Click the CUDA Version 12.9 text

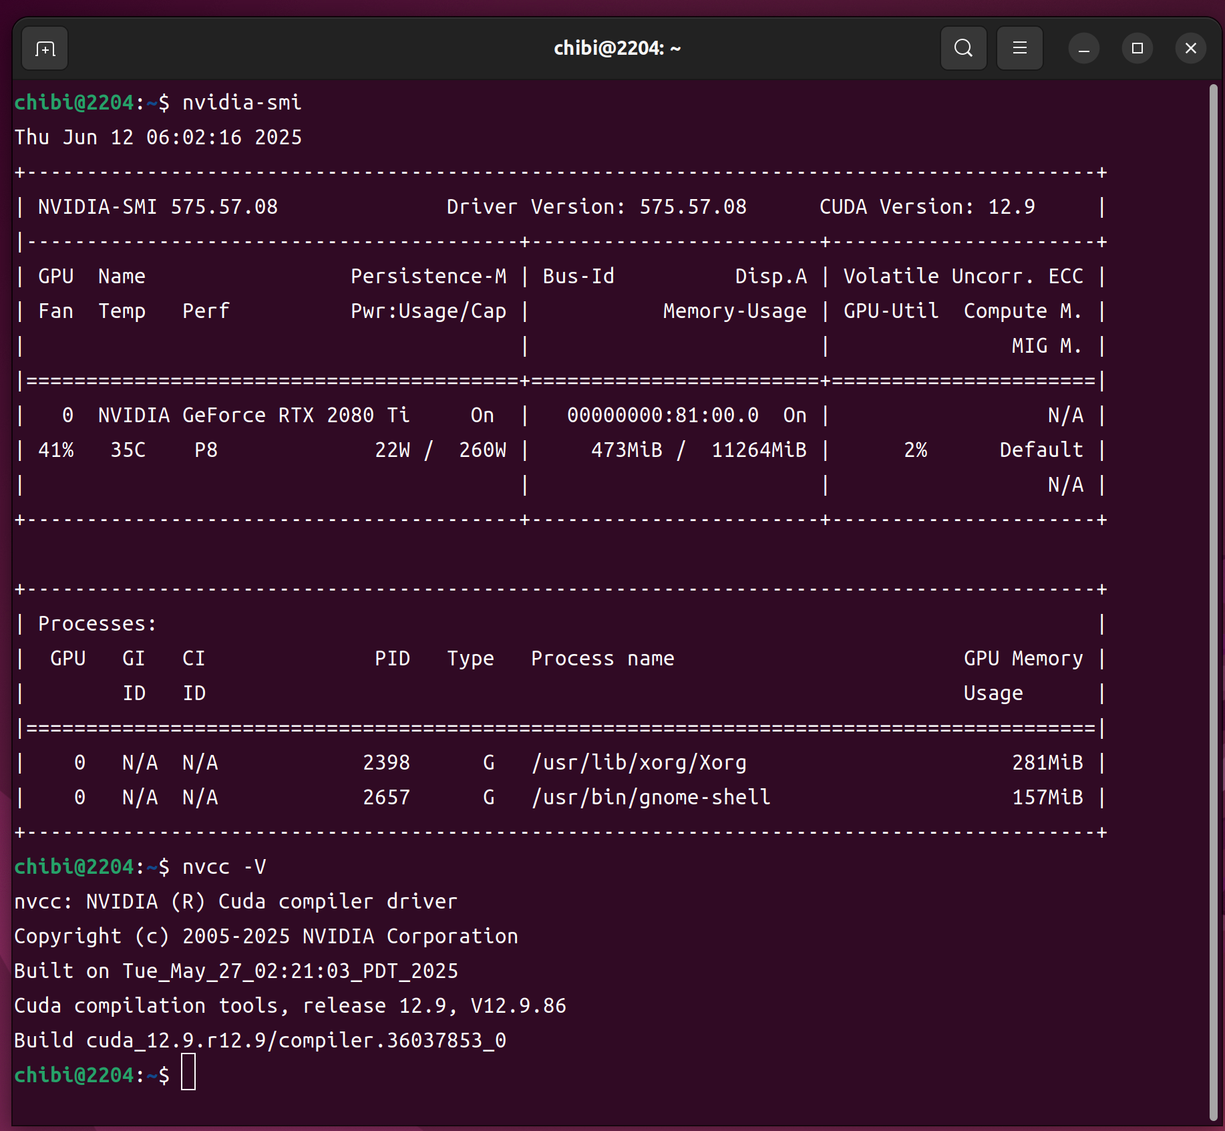pyautogui.click(x=926, y=207)
